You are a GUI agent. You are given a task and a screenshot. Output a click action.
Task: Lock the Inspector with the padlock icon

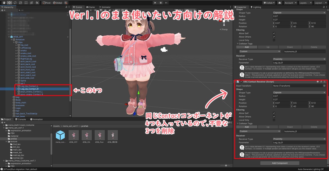click(324, 7)
